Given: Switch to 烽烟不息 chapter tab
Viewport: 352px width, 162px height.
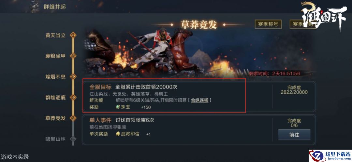Looking at the screenshot, I should (x=55, y=77).
